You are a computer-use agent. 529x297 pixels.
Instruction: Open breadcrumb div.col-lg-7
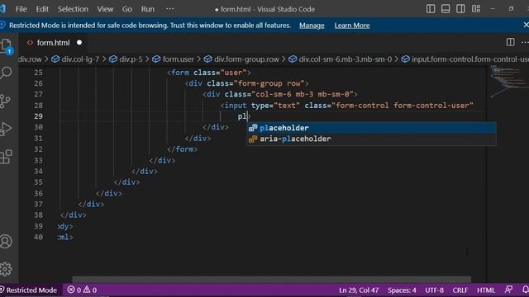[76, 59]
